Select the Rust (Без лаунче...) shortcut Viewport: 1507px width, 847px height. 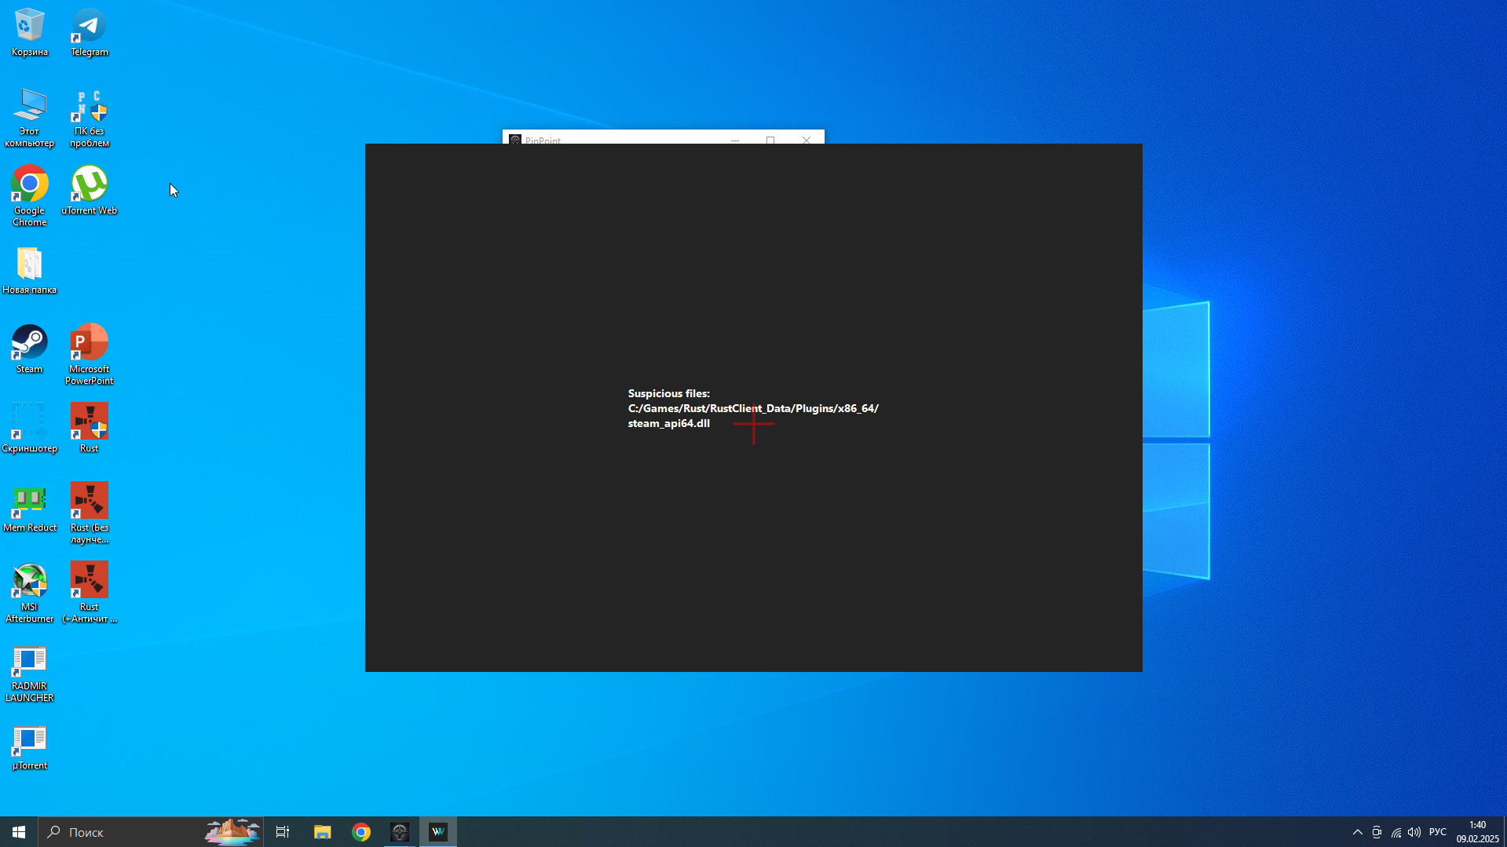(x=90, y=513)
